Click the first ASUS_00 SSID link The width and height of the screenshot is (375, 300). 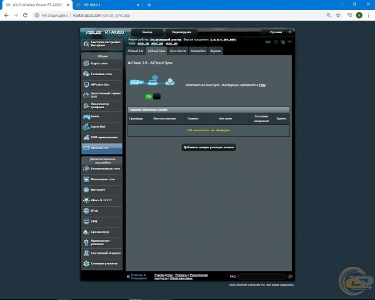coord(143,44)
